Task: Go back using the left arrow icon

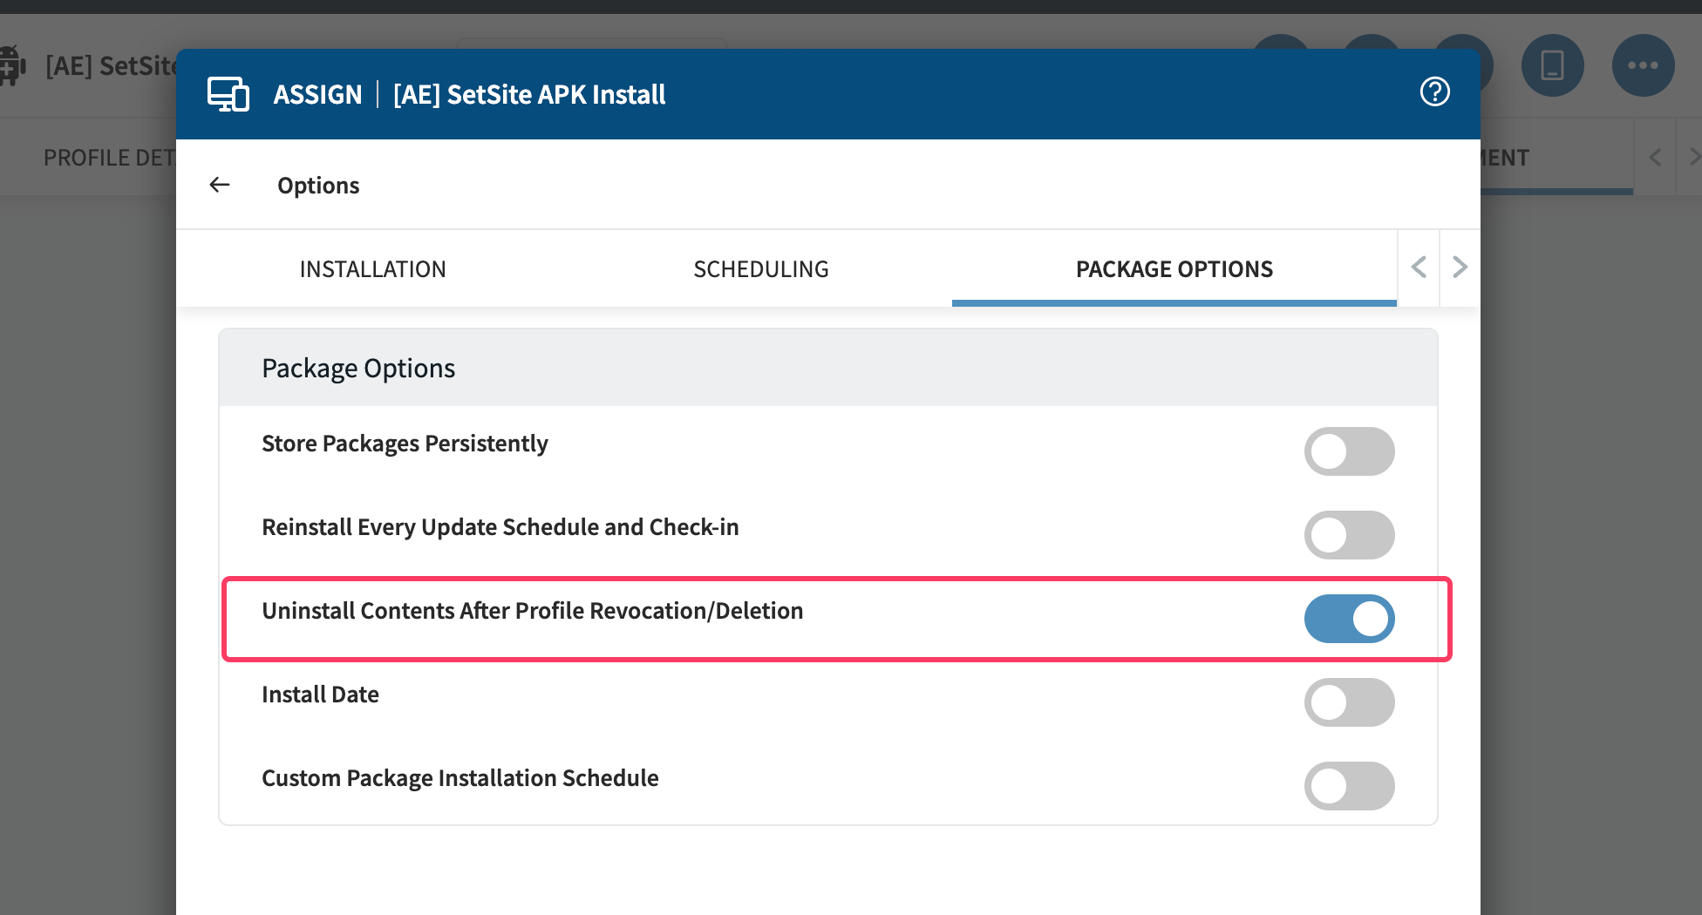Action: pos(220,185)
